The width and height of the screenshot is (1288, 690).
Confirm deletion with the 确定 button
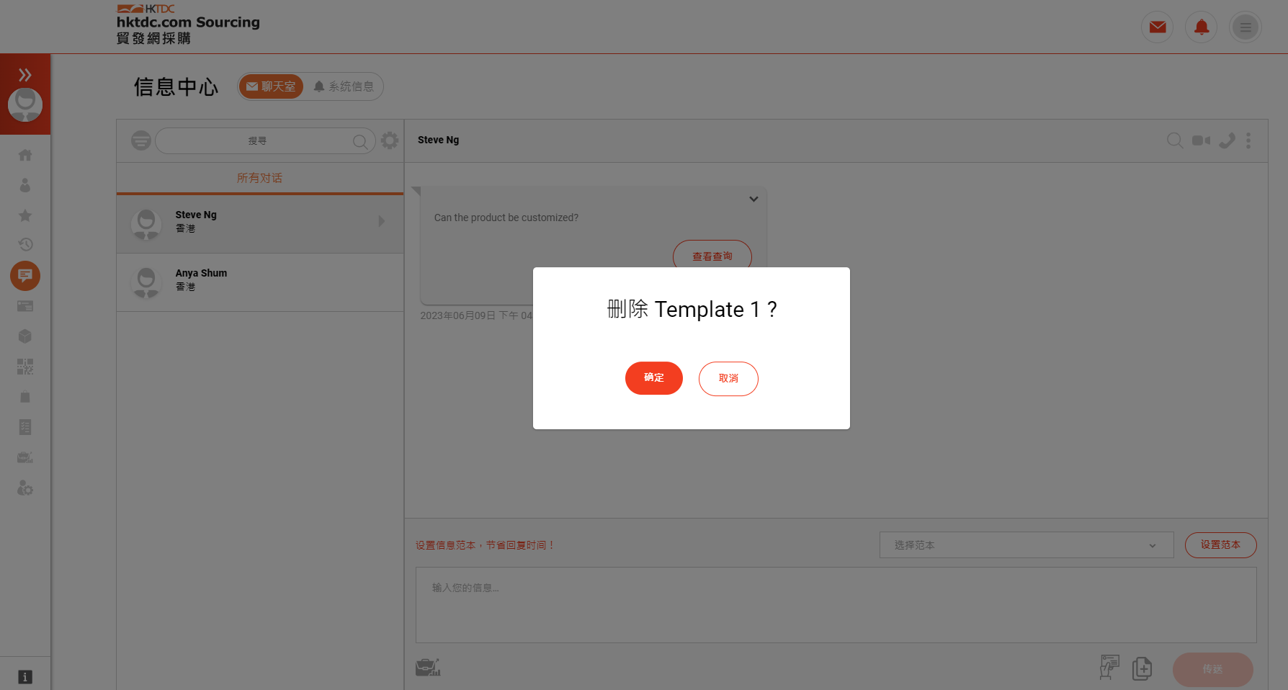pos(653,378)
